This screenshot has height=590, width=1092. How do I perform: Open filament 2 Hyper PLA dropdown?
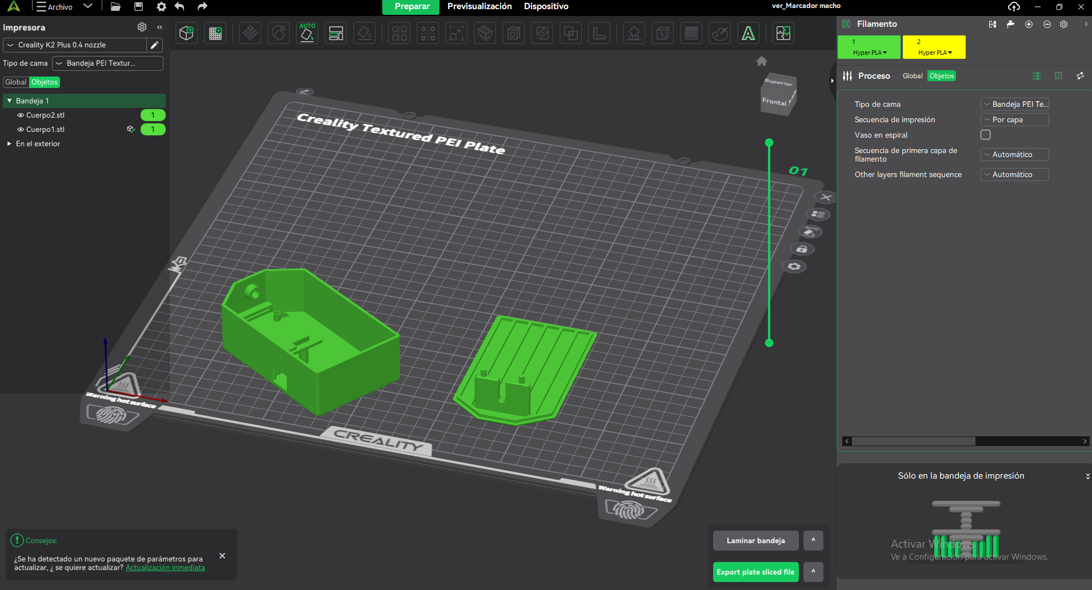[934, 53]
